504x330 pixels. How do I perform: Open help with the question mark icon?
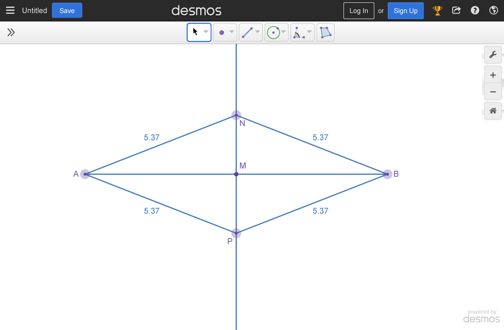coord(475,10)
